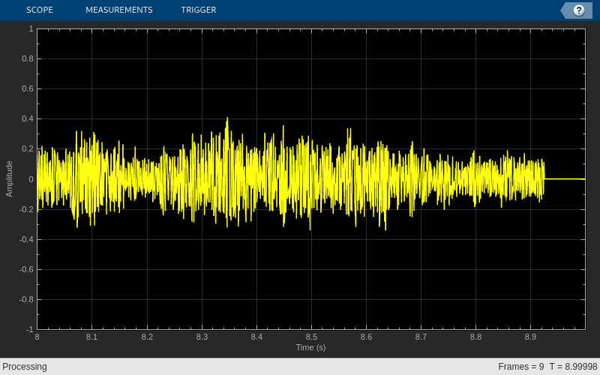Click the 8.5 time axis tick label
This screenshot has height=375, width=600.
[x=311, y=337]
